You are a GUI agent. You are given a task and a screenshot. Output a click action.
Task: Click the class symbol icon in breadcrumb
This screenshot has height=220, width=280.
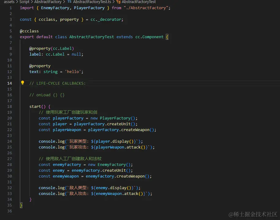coord(118,2)
